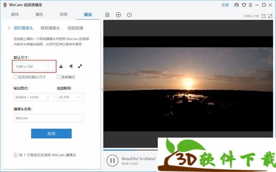Click the add source plus icon
The image size is (276, 172).
[118, 15]
